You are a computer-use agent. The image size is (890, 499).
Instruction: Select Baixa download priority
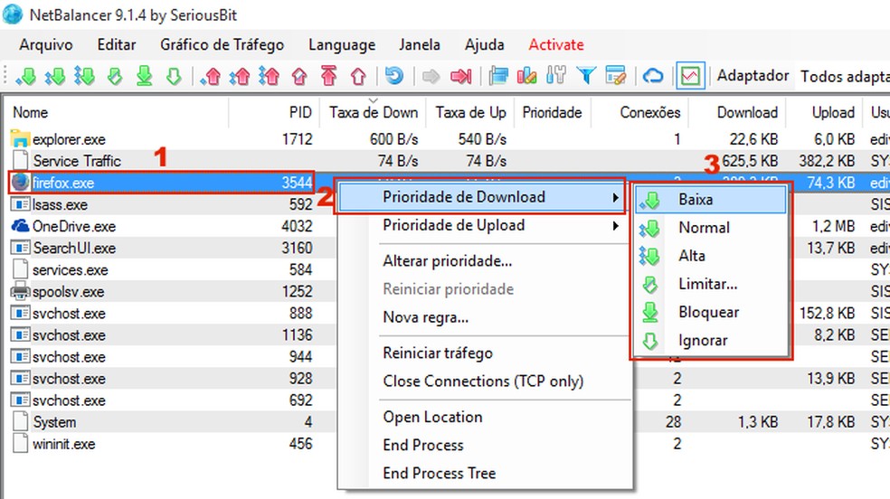(x=711, y=200)
